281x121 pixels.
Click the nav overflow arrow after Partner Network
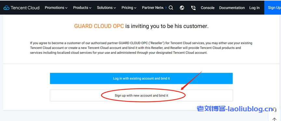[x=166, y=8]
